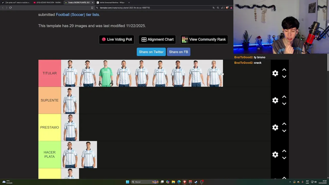Select the first player in TITULAR row
Image resolution: width=329 pixels, height=185 pixels.
[70, 73]
